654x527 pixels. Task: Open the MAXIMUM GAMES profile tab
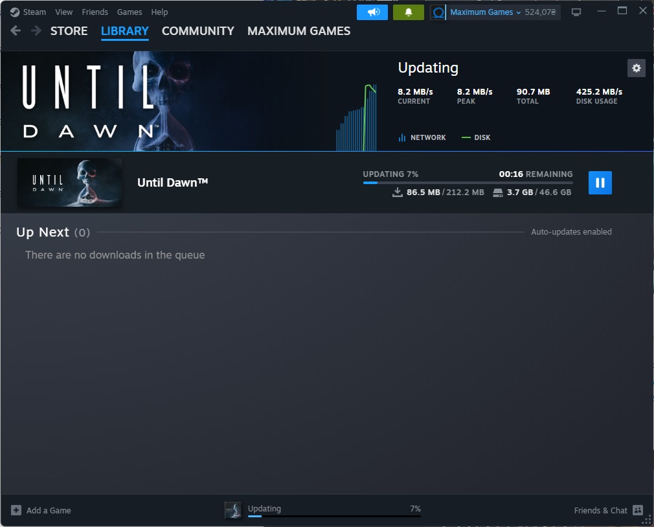tap(299, 31)
